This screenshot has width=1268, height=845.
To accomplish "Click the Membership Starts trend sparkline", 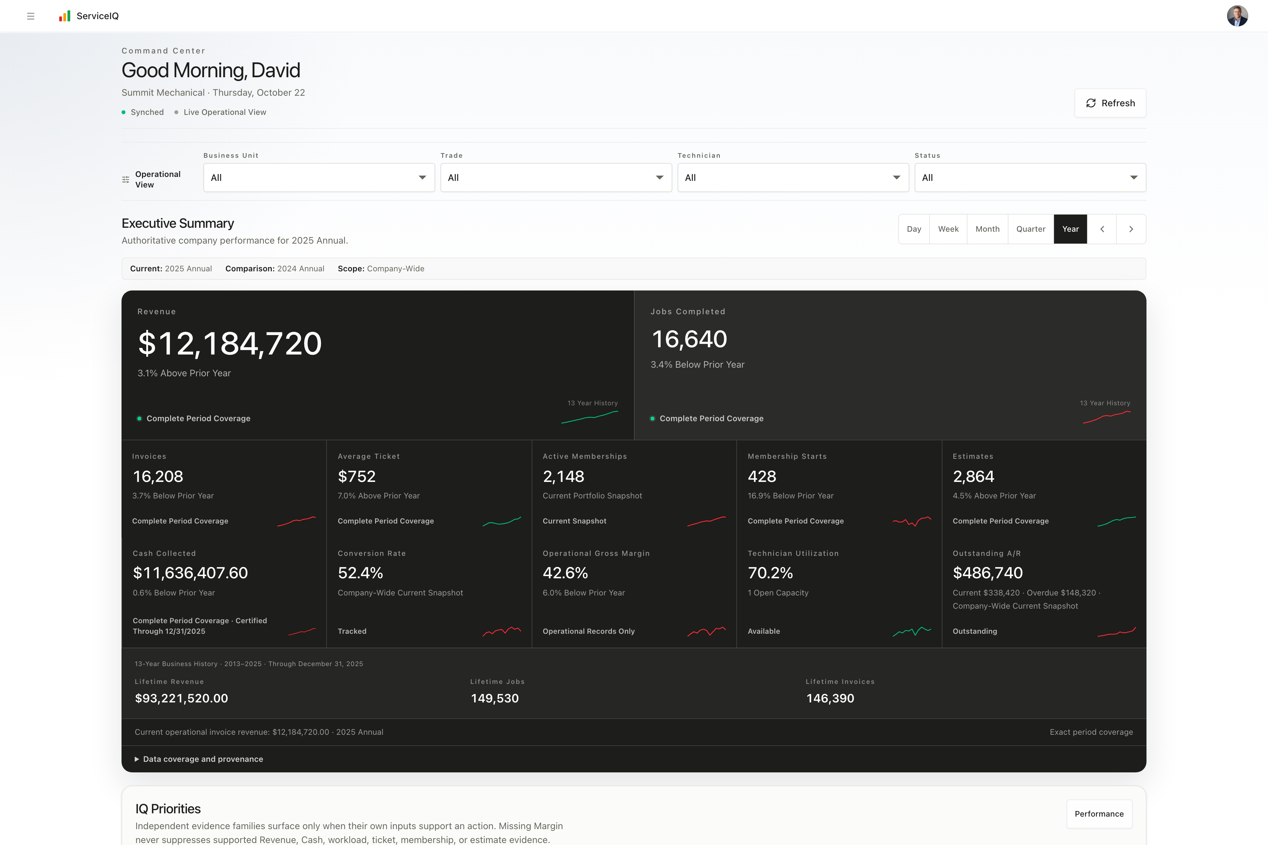I will (x=912, y=521).
